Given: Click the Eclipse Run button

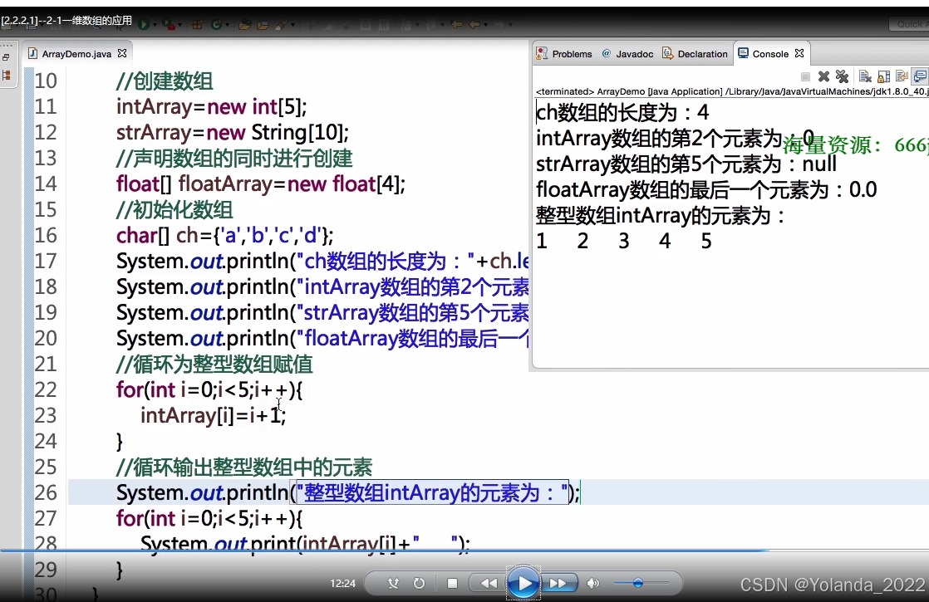Looking at the screenshot, I should click(x=144, y=24).
